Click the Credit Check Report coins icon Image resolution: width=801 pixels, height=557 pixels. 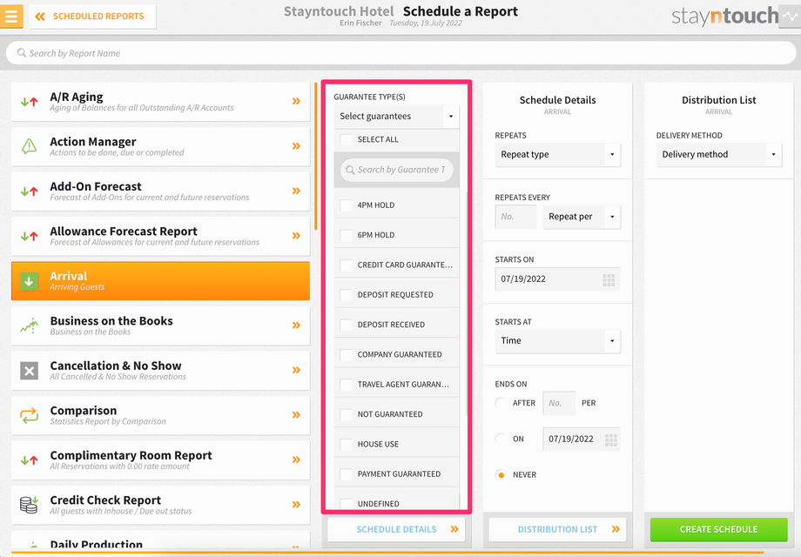coord(29,505)
